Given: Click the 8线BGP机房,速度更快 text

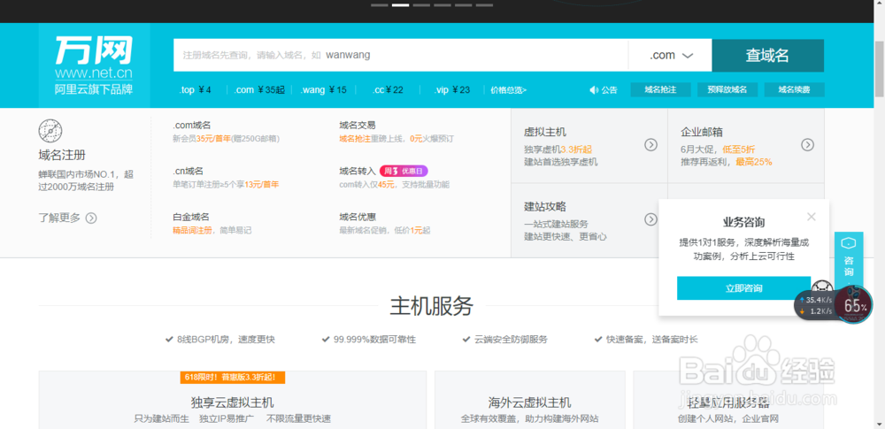Looking at the screenshot, I should point(226,340).
